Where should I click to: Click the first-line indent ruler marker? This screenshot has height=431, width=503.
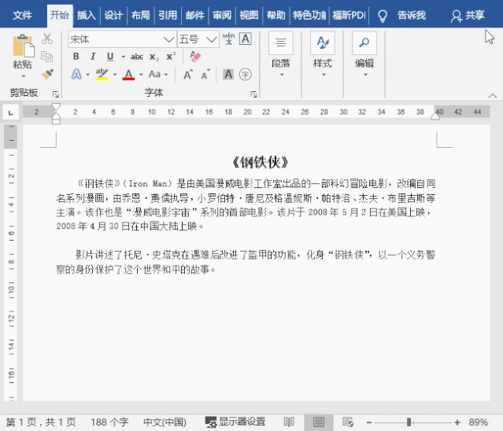tap(56, 107)
